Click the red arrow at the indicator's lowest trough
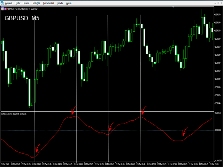 (x=38, y=147)
